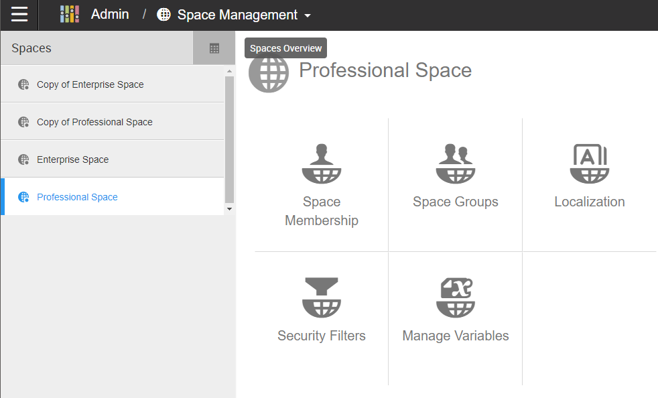Click the large Professional Space globe icon
Viewport: 658px width, 398px height.
tap(269, 74)
